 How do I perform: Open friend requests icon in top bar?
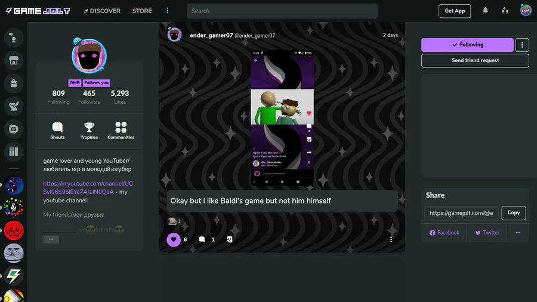tap(505, 11)
